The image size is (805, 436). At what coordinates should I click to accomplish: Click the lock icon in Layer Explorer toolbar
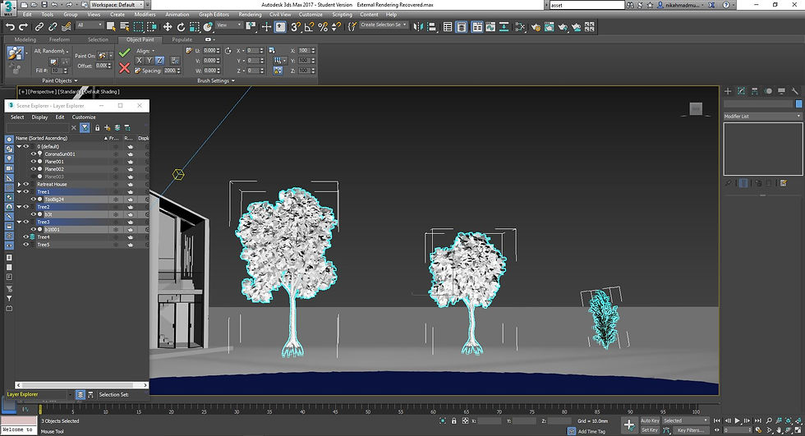(x=97, y=128)
